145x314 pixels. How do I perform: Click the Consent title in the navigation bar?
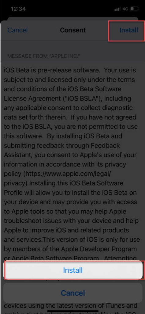point(73,30)
